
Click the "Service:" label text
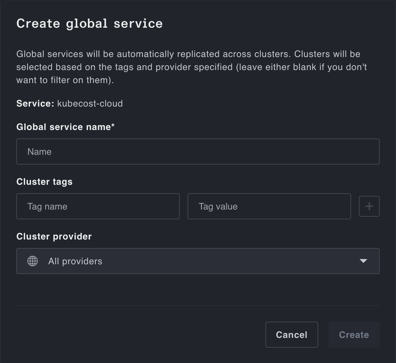(35, 104)
